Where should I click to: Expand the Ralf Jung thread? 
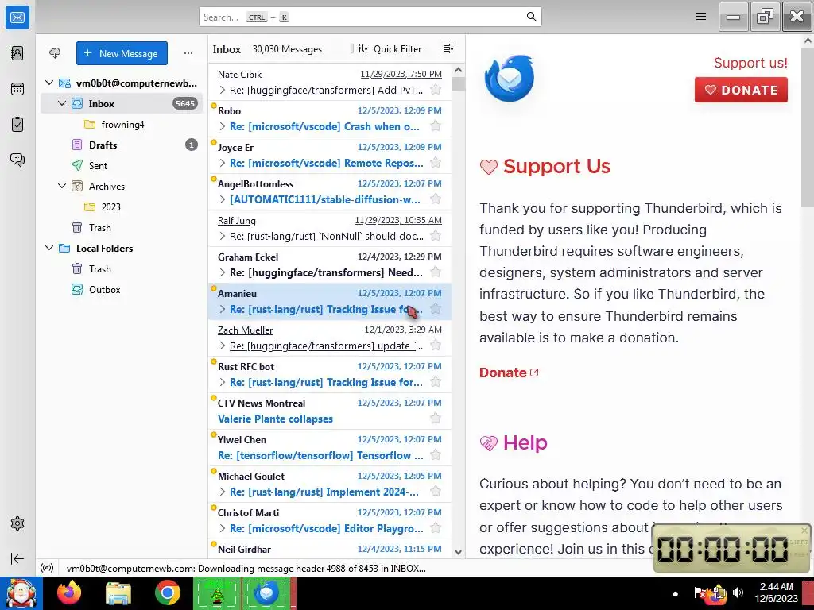pyautogui.click(x=223, y=236)
